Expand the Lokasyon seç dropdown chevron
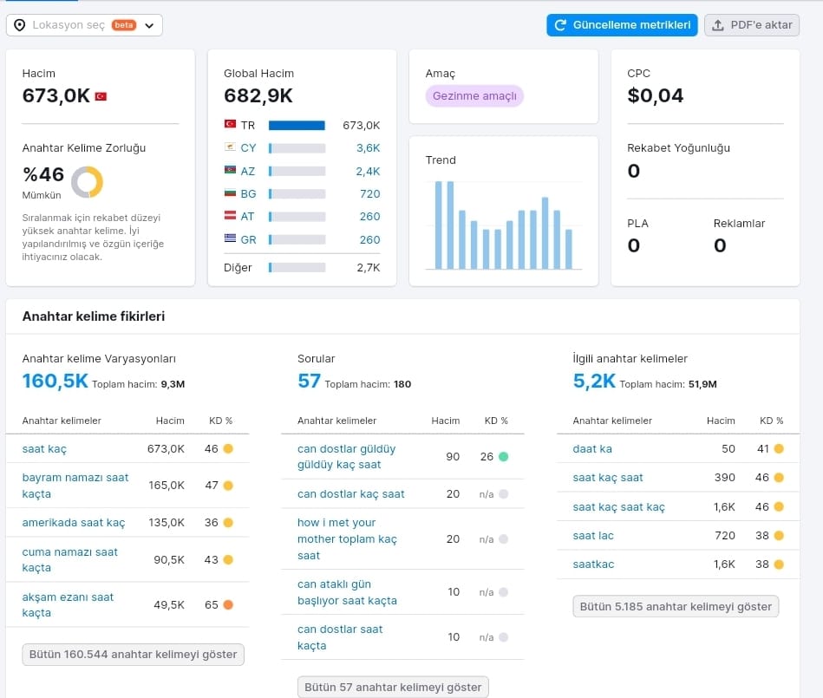The height and width of the screenshot is (698, 823). (x=149, y=25)
